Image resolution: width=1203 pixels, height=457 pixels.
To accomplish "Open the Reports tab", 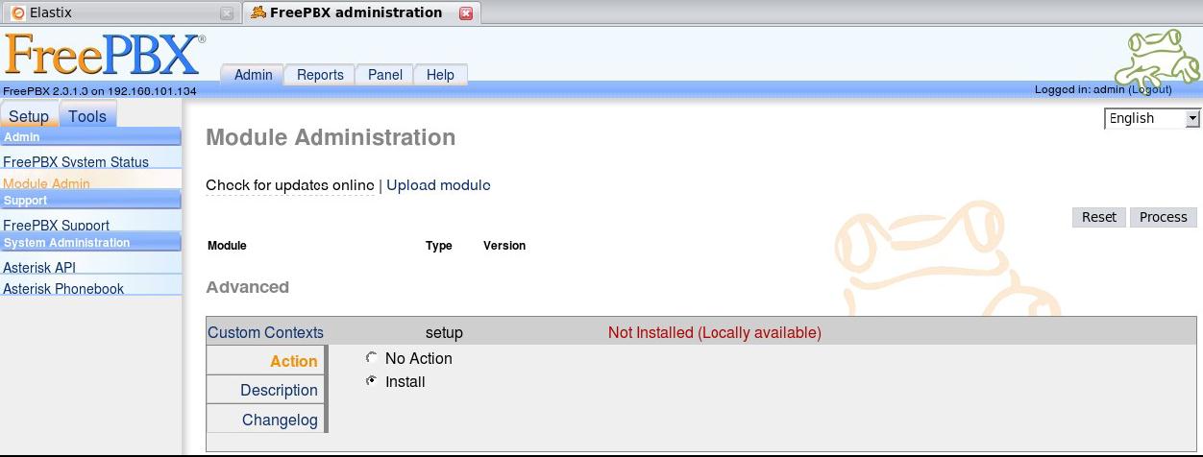I will (320, 75).
